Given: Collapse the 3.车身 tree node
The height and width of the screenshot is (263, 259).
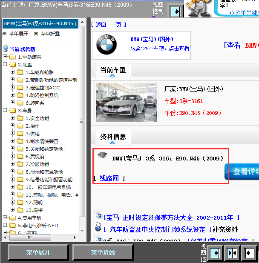Looking at the screenshot, I should (x=5, y=110).
